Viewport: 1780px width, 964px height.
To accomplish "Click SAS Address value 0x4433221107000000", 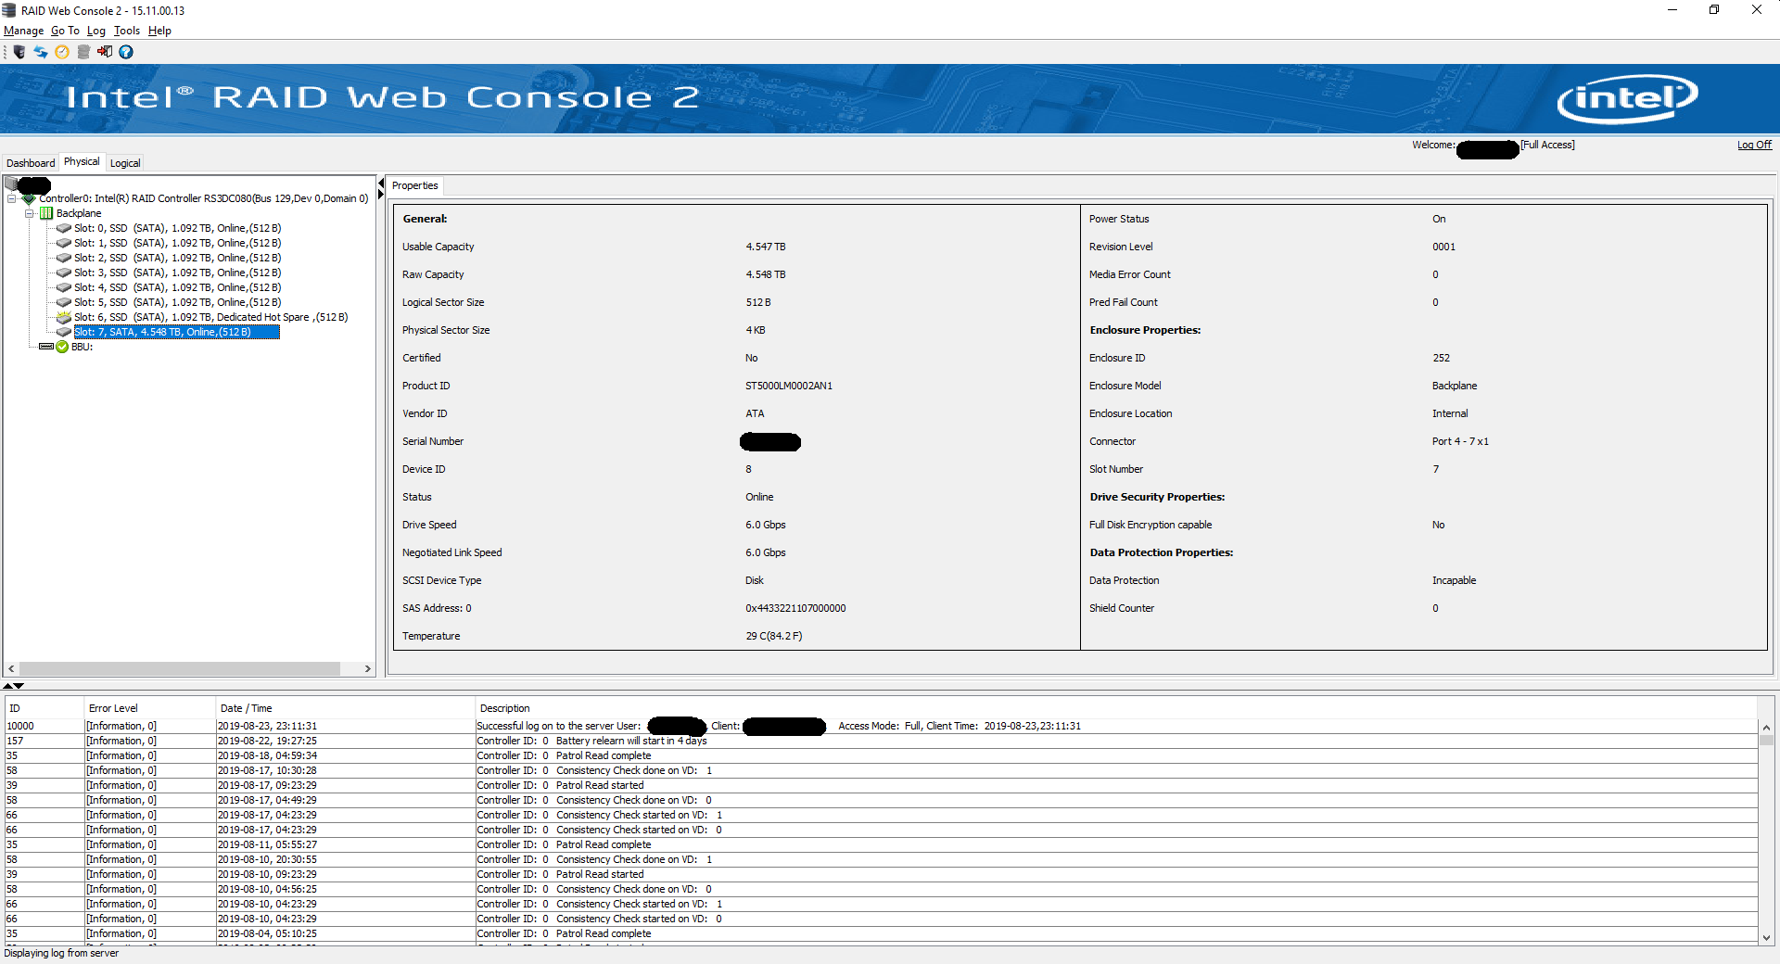I will [795, 608].
